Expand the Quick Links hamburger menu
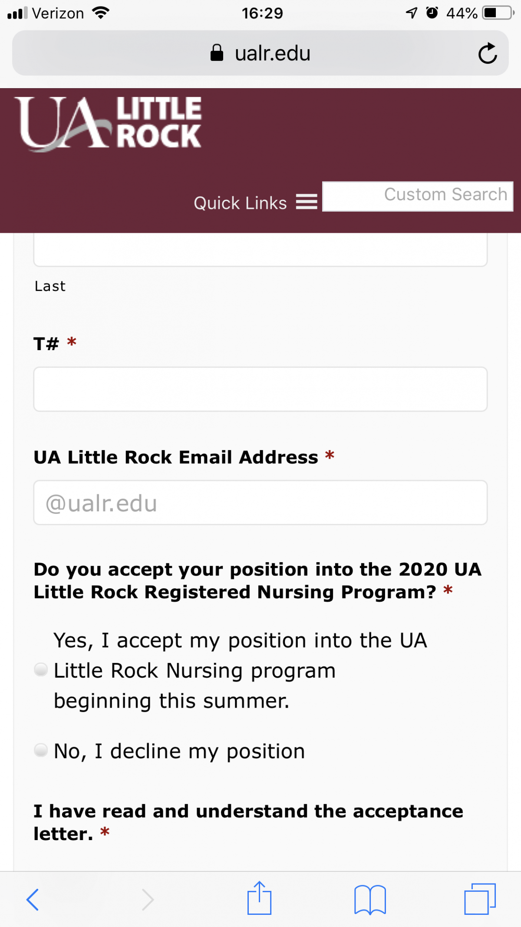The image size is (521, 927). (307, 202)
